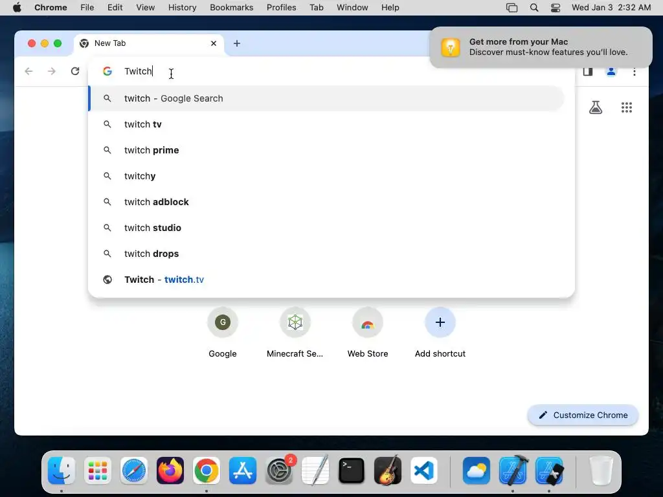
Task: Open Weather app from the Dock
Action: coord(477,470)
